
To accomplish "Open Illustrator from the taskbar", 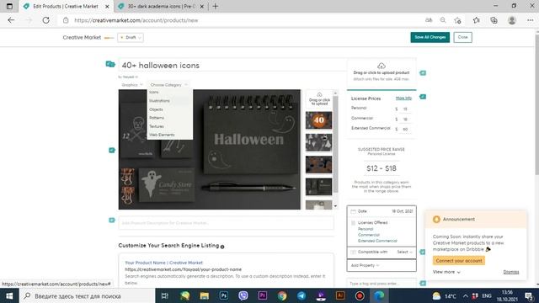I will coord(340,295).
